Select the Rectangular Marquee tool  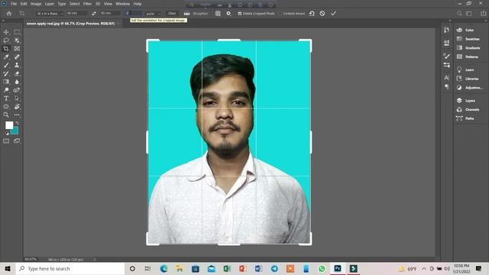(17, 32)
